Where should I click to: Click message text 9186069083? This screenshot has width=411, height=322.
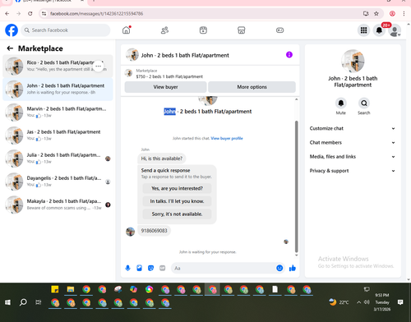[x=154, y=231]
